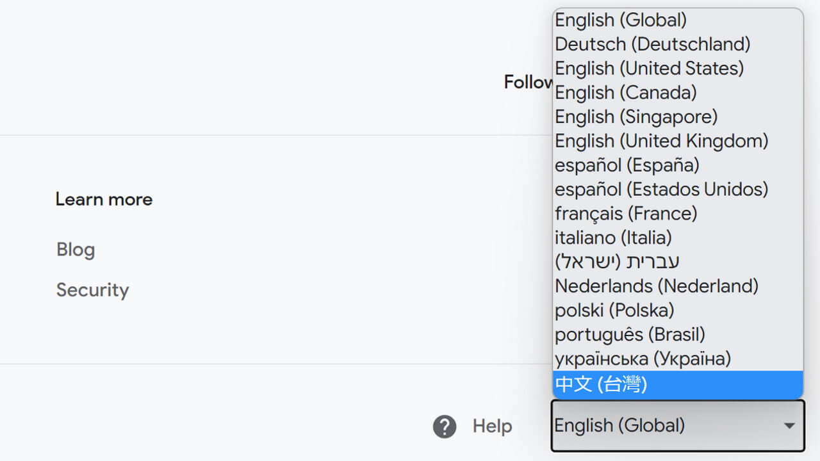Select українська (Україна) language option
The height and width of the screenshot is (461, 820).
tap(643, 359)
